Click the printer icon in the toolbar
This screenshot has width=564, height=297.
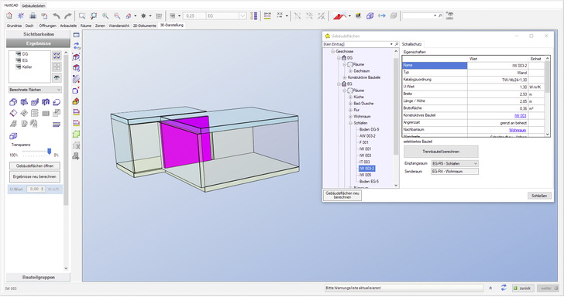[x=33, y=15]
